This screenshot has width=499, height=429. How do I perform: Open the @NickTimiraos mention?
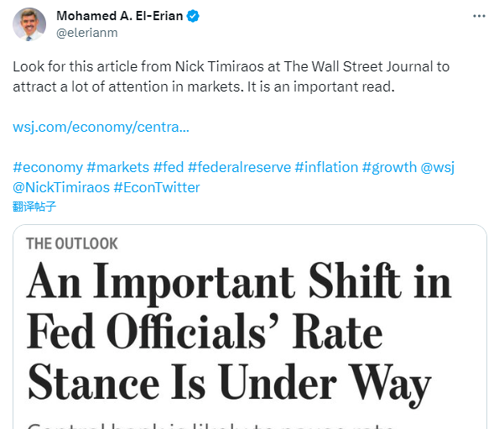coord(61,187)
